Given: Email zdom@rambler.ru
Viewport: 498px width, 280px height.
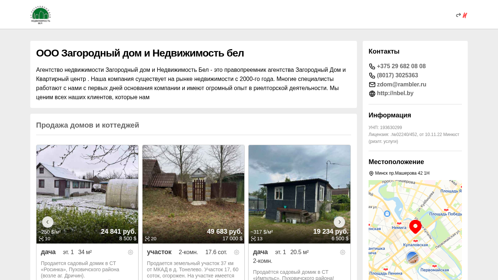Looking at the screenshot, I should tap(401, 85).
